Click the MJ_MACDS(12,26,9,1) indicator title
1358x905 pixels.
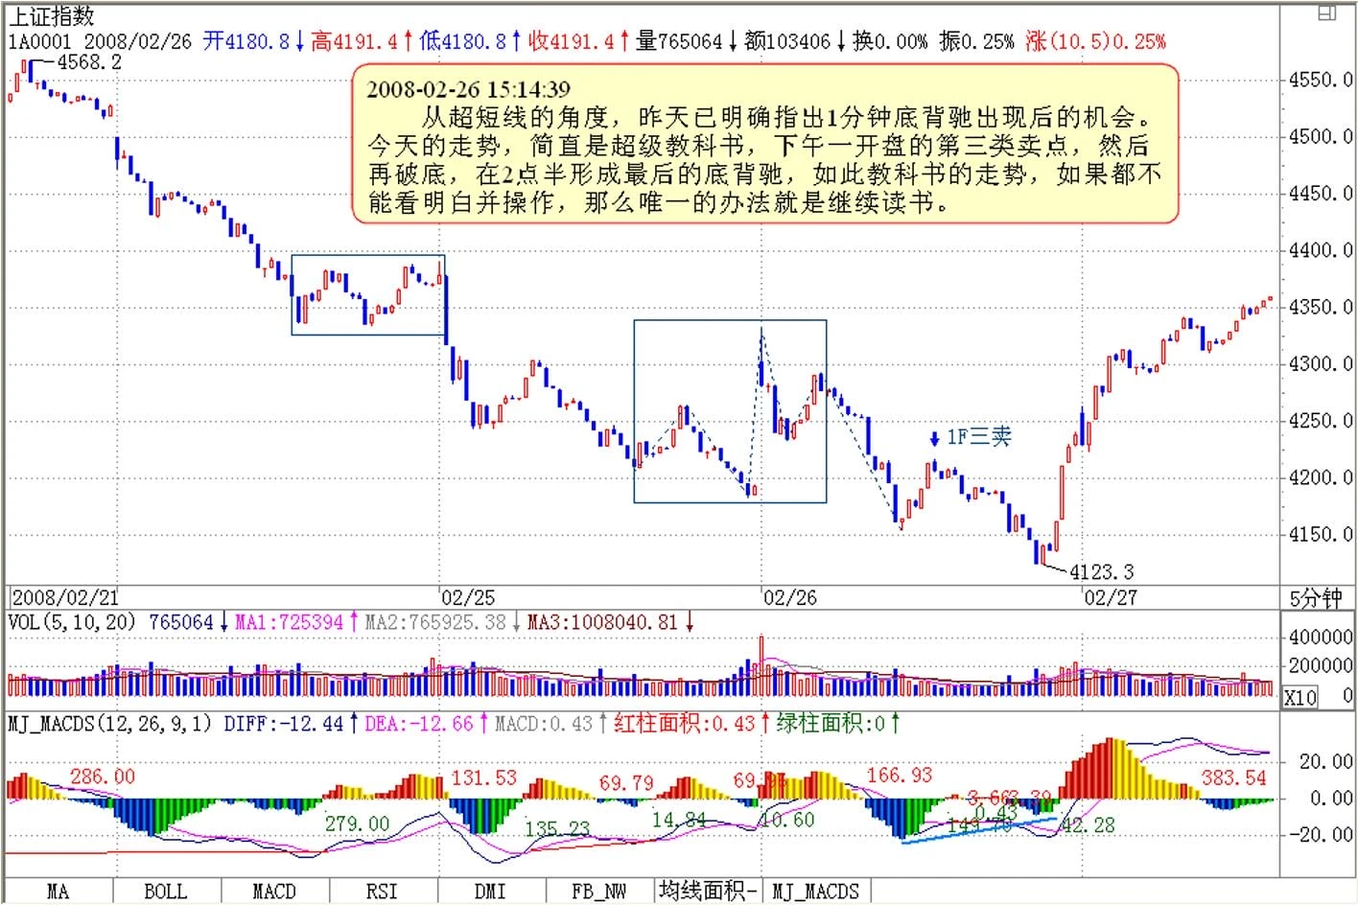[109, 724]
